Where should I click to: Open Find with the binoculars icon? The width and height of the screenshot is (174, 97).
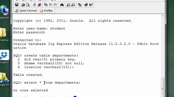62,5
